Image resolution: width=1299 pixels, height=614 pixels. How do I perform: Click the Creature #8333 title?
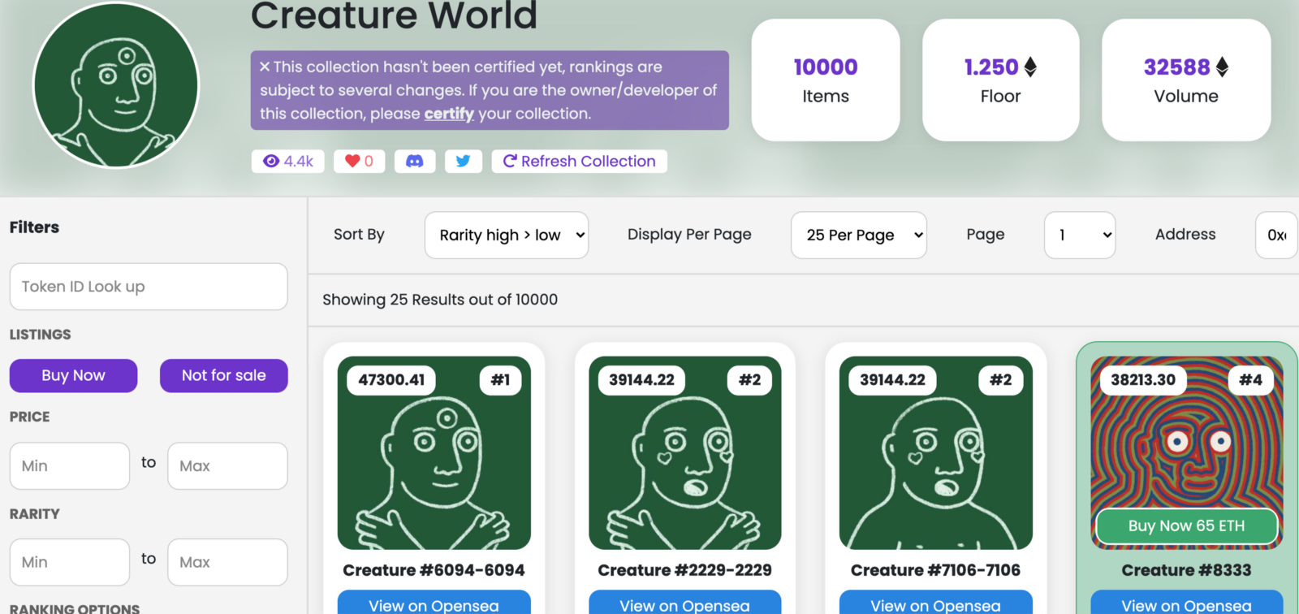pos(1187,570)
